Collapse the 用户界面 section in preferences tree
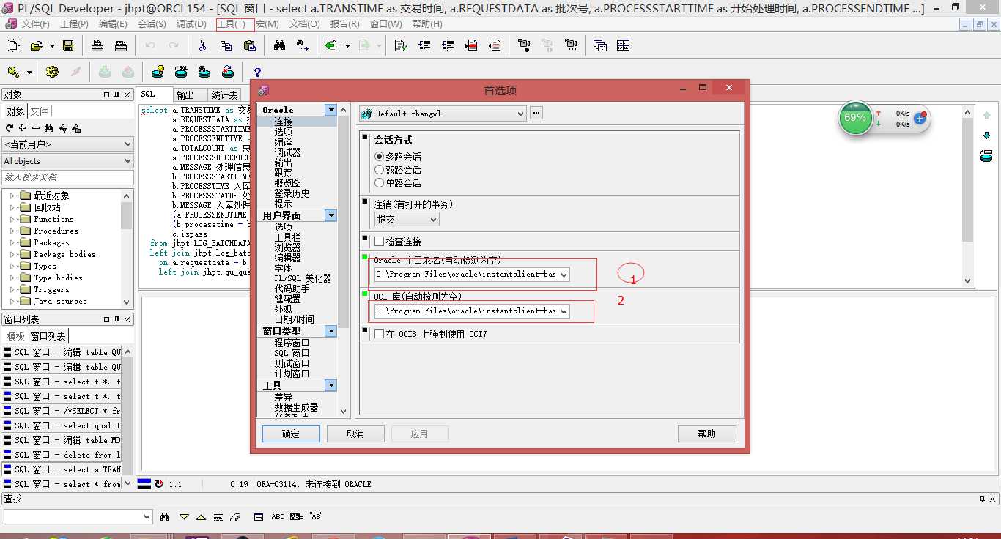This screenshot has width=1001, height=539. pyautogui.click(x=331, y=215)
